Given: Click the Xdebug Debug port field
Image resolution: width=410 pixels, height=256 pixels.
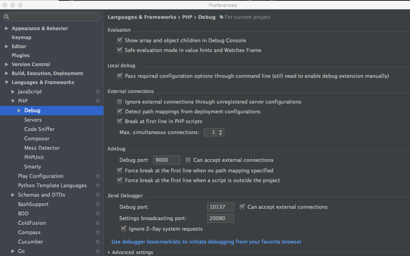Looking at the screenshot, I should tap(166, 160).
